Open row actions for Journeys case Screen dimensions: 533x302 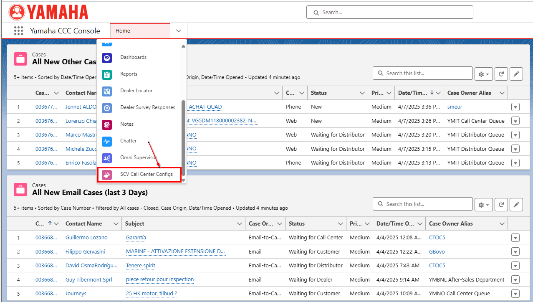515,293
